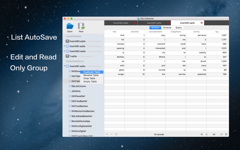The width and height of the screenshot is (240, 150).
Task: Select SQLiteColumn table in the sidebar
Action: (x=79, y=86)
